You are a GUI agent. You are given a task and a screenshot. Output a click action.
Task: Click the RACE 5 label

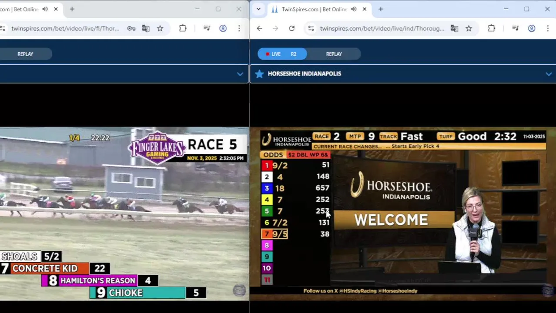[x=212, y=144]
